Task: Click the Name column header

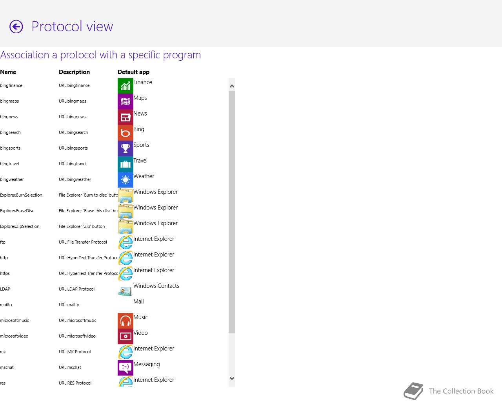Action: point(8,72)
